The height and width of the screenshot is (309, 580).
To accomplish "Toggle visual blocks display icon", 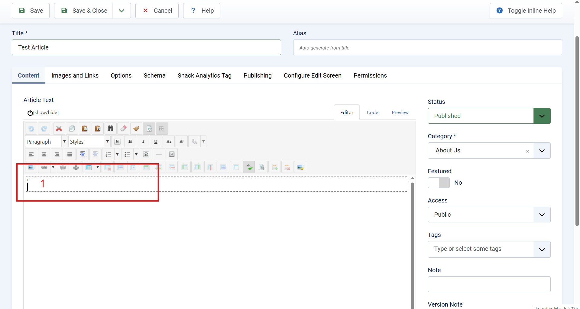I will coord(149,129).
